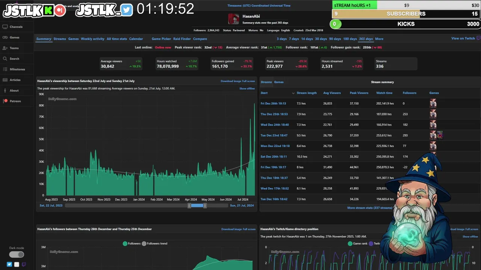Toggle Show offline on the viewership chart
The image size is (481, 270).
pyautogui.click(x=247, y=88)
